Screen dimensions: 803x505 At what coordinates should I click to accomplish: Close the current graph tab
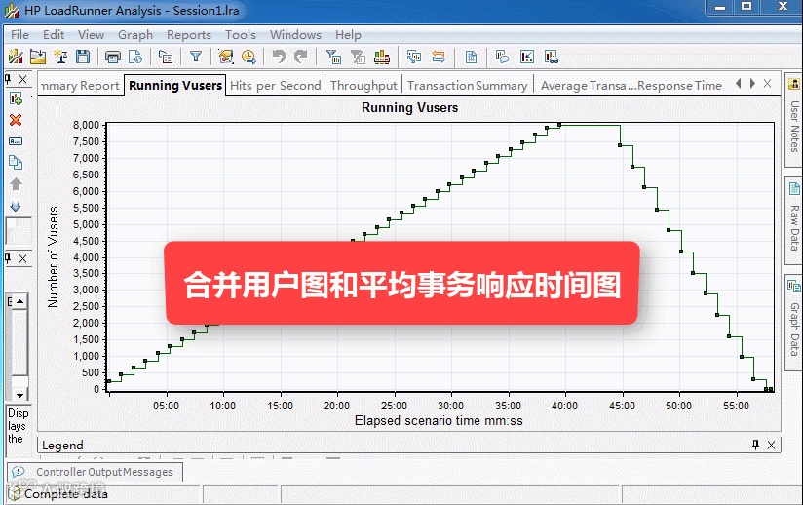pos(767,84)
